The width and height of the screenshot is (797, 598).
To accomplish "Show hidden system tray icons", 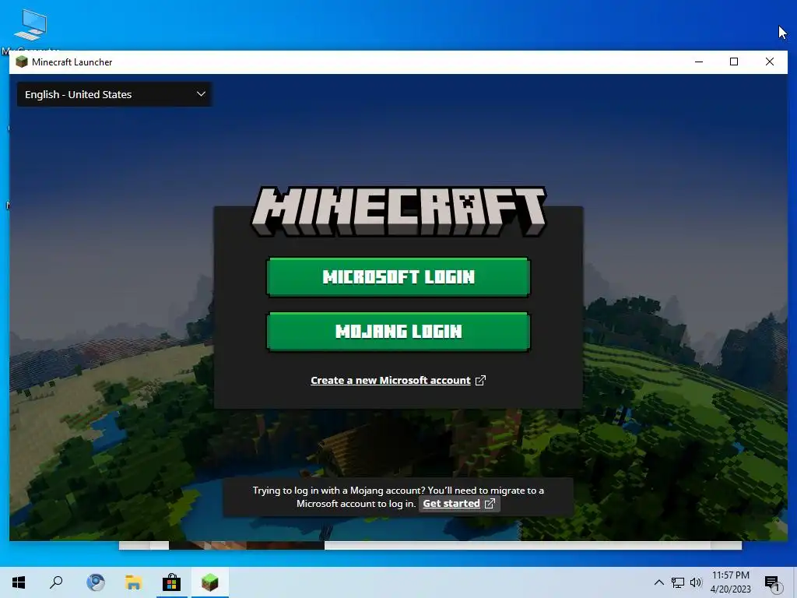I will click(658, 582).
